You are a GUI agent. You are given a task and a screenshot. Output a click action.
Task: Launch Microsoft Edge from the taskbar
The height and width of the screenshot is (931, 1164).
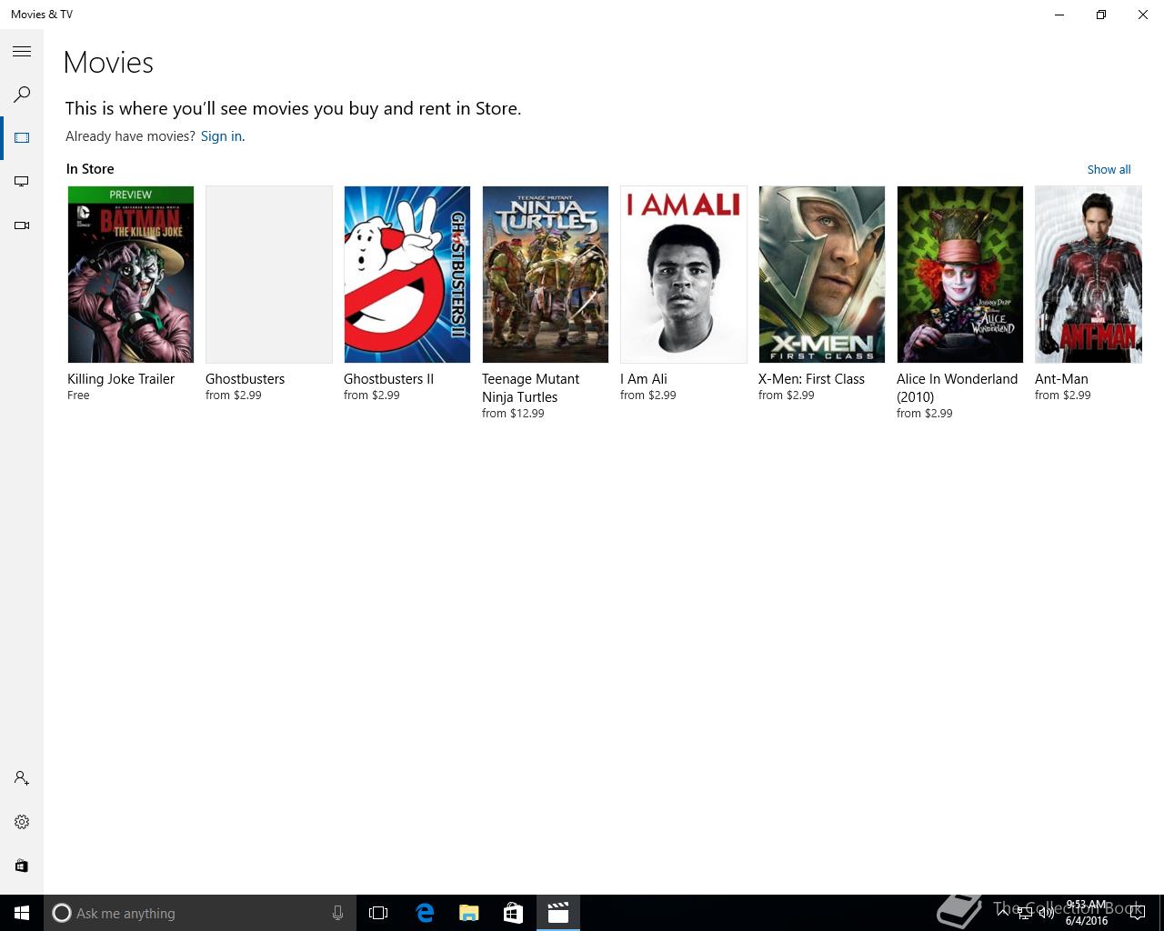click(425, 913)
